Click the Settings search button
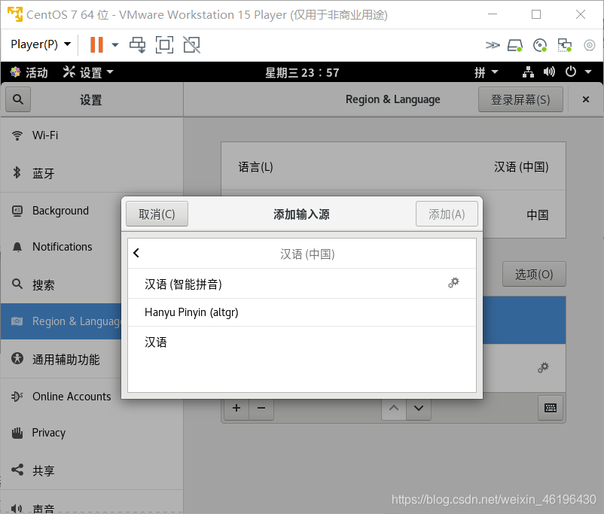 (x=18, y=100)
